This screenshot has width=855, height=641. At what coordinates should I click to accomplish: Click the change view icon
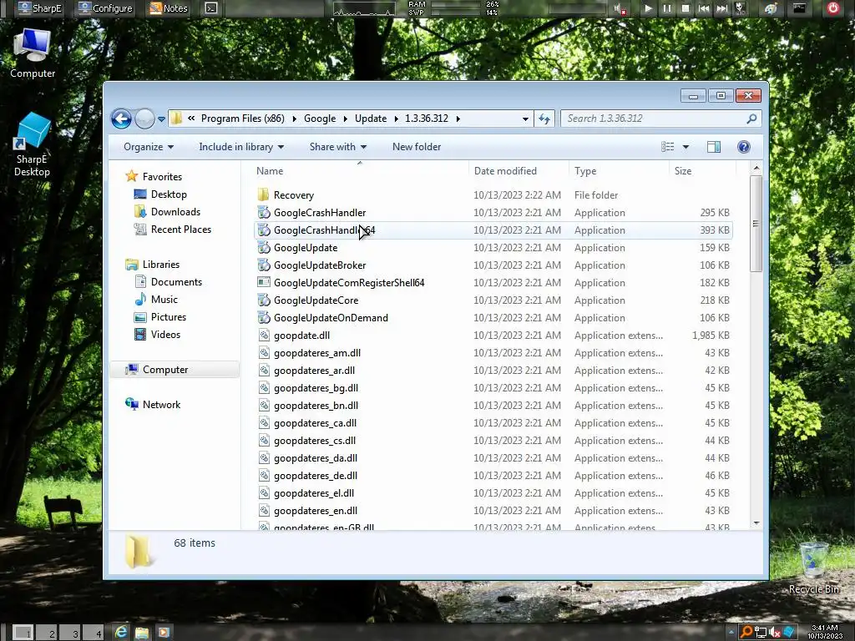pos(667,147)
